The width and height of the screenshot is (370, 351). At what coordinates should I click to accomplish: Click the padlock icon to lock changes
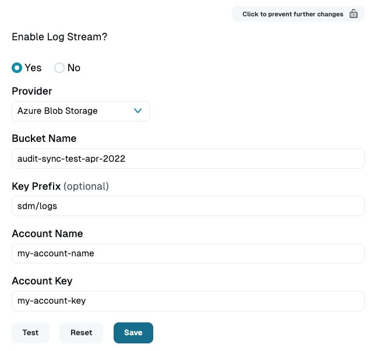click(x=353, y=14)
